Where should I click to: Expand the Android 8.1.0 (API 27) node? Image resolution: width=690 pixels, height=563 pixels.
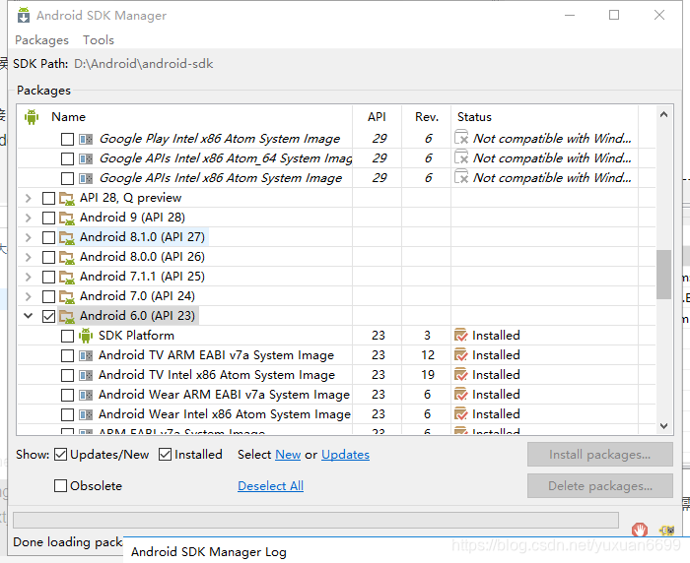(x=29, y=238)
